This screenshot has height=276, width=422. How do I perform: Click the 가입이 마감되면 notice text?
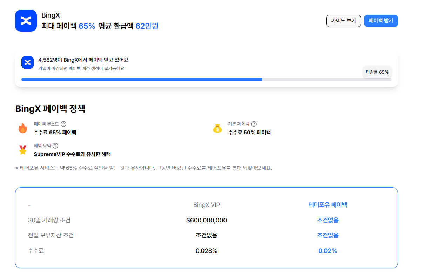[x=81, y=68]
